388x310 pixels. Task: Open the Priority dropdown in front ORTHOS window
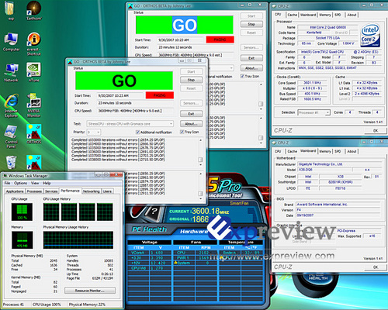pos(94,132)
